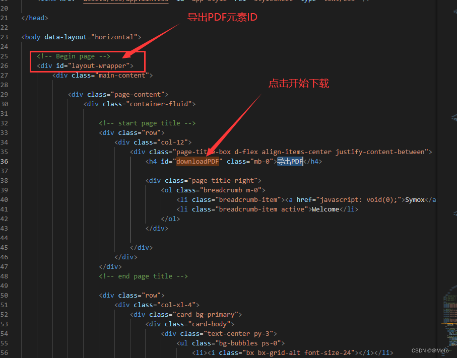This screenshot has height=358, width=457.
Task: Click line number 26 in the gutter
Action: (4, 66)
